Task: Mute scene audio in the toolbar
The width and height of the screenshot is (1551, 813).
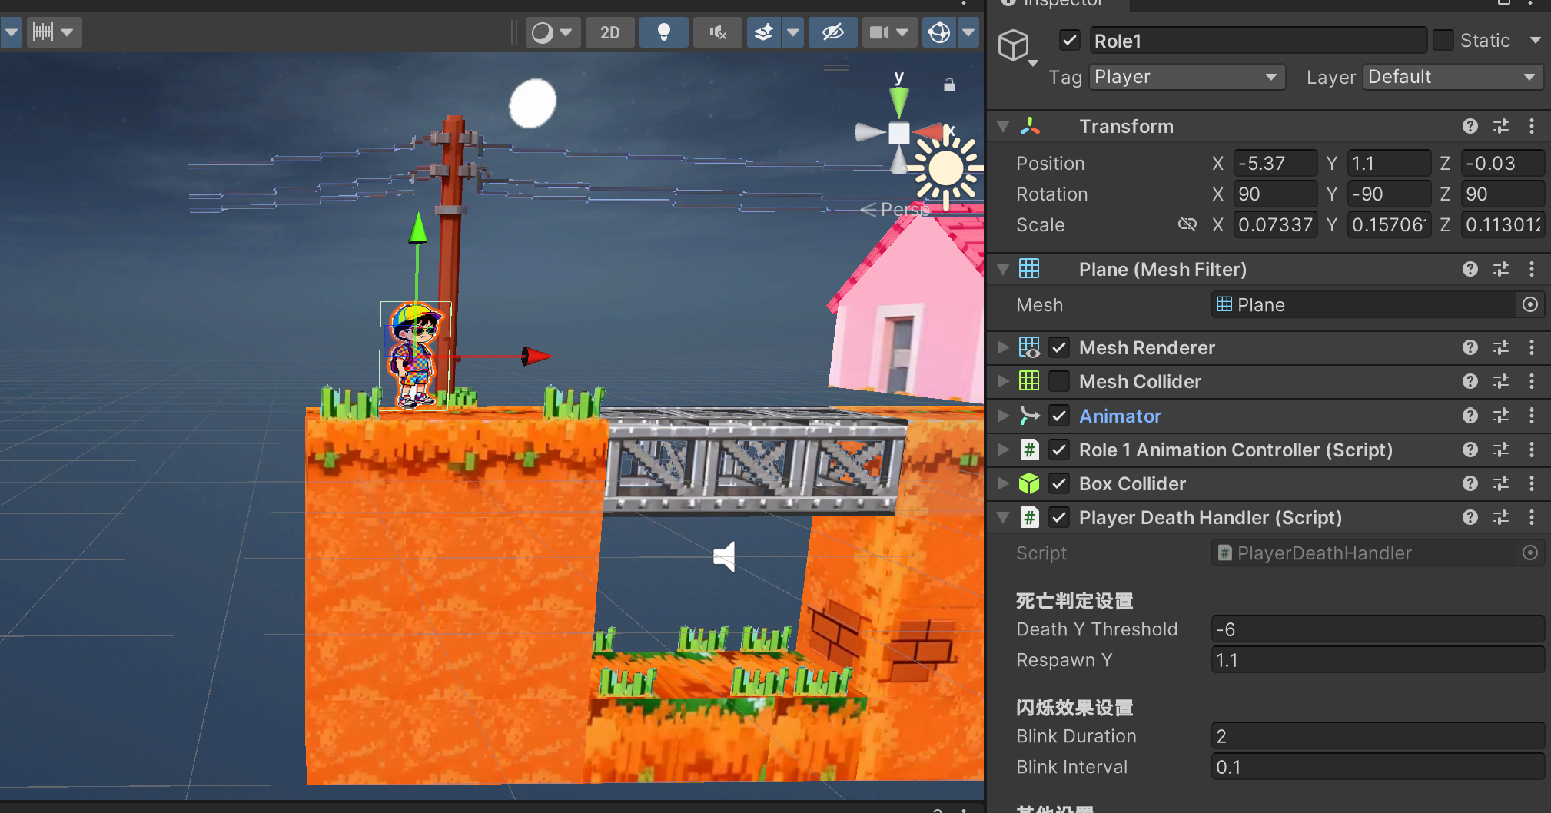Action: click(718, 32)
